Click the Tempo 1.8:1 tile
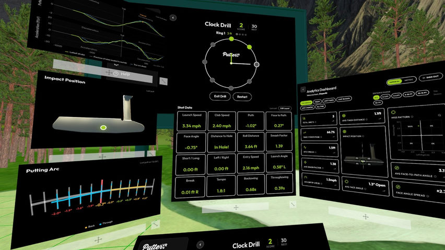445x250 pixels. (221, 186)
